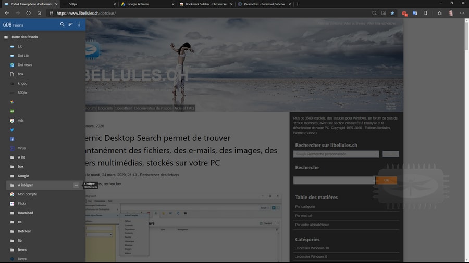Open a new browser tab
The height and width of the screenshot is (263, 469).
[298, 4]
